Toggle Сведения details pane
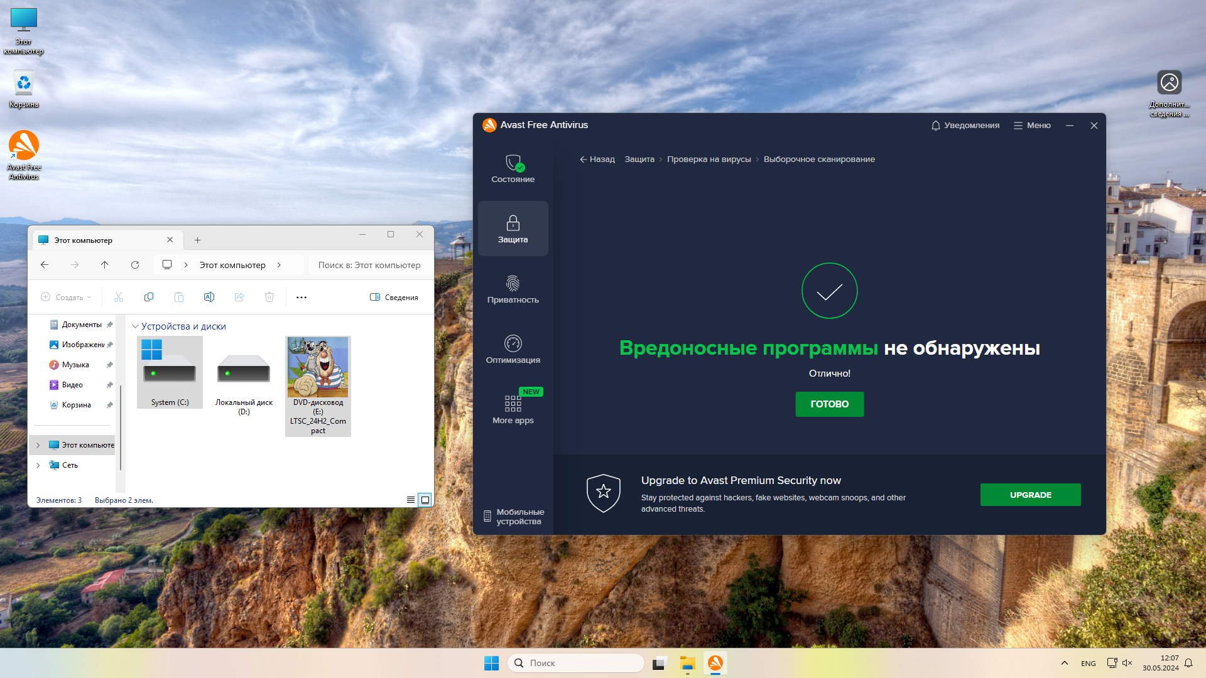Image resolution: width=1206 pixels, height=678 pixels. tap(394, 297)
